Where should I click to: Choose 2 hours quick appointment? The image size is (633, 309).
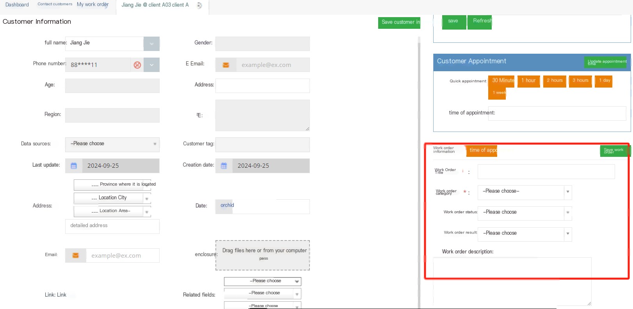pos(555,81)
